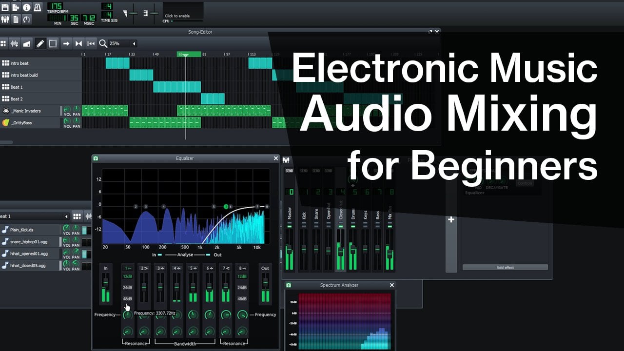The width and height of the screenshot is (624, 351).
Task: Select the edit mode selection rectangle tool
Action: pyautogui.click(x=53, y=44)
